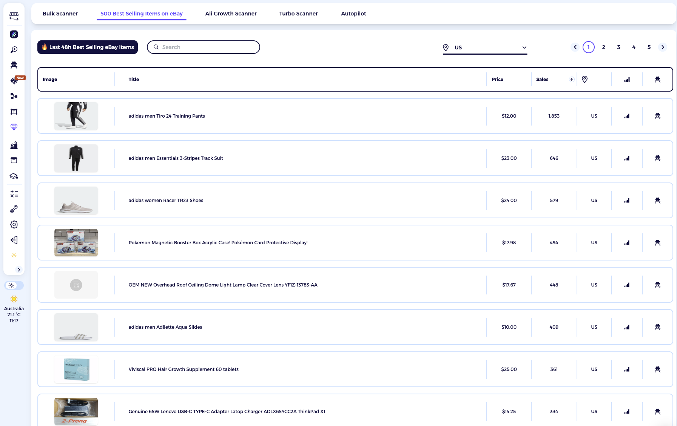Click the diamond icon in the sidebar
The height and width of the screenshot is (426, 677).
pyautogui.click(x=14, y=127)
